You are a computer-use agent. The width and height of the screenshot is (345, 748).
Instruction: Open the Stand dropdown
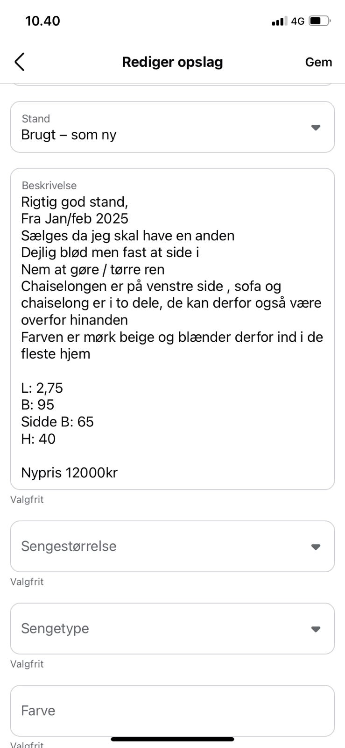[x=172, y=127]
